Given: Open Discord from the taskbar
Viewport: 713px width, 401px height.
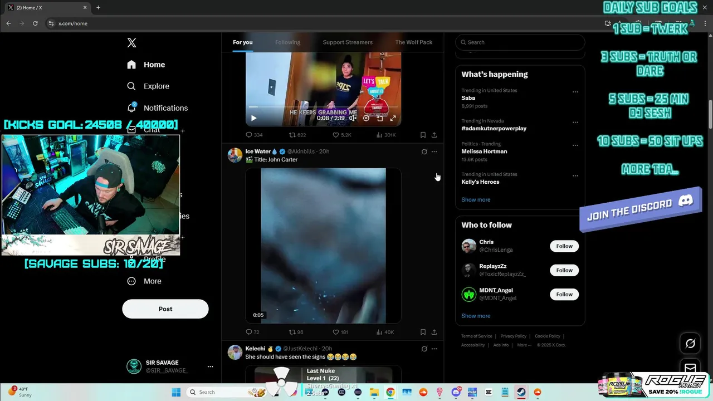Looking at the screenshot, I should click(x=456, y=392).
